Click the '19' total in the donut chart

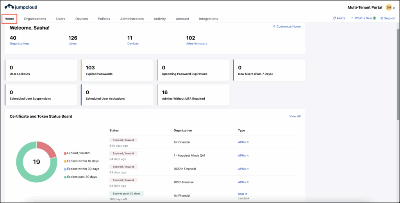point(36,162)
